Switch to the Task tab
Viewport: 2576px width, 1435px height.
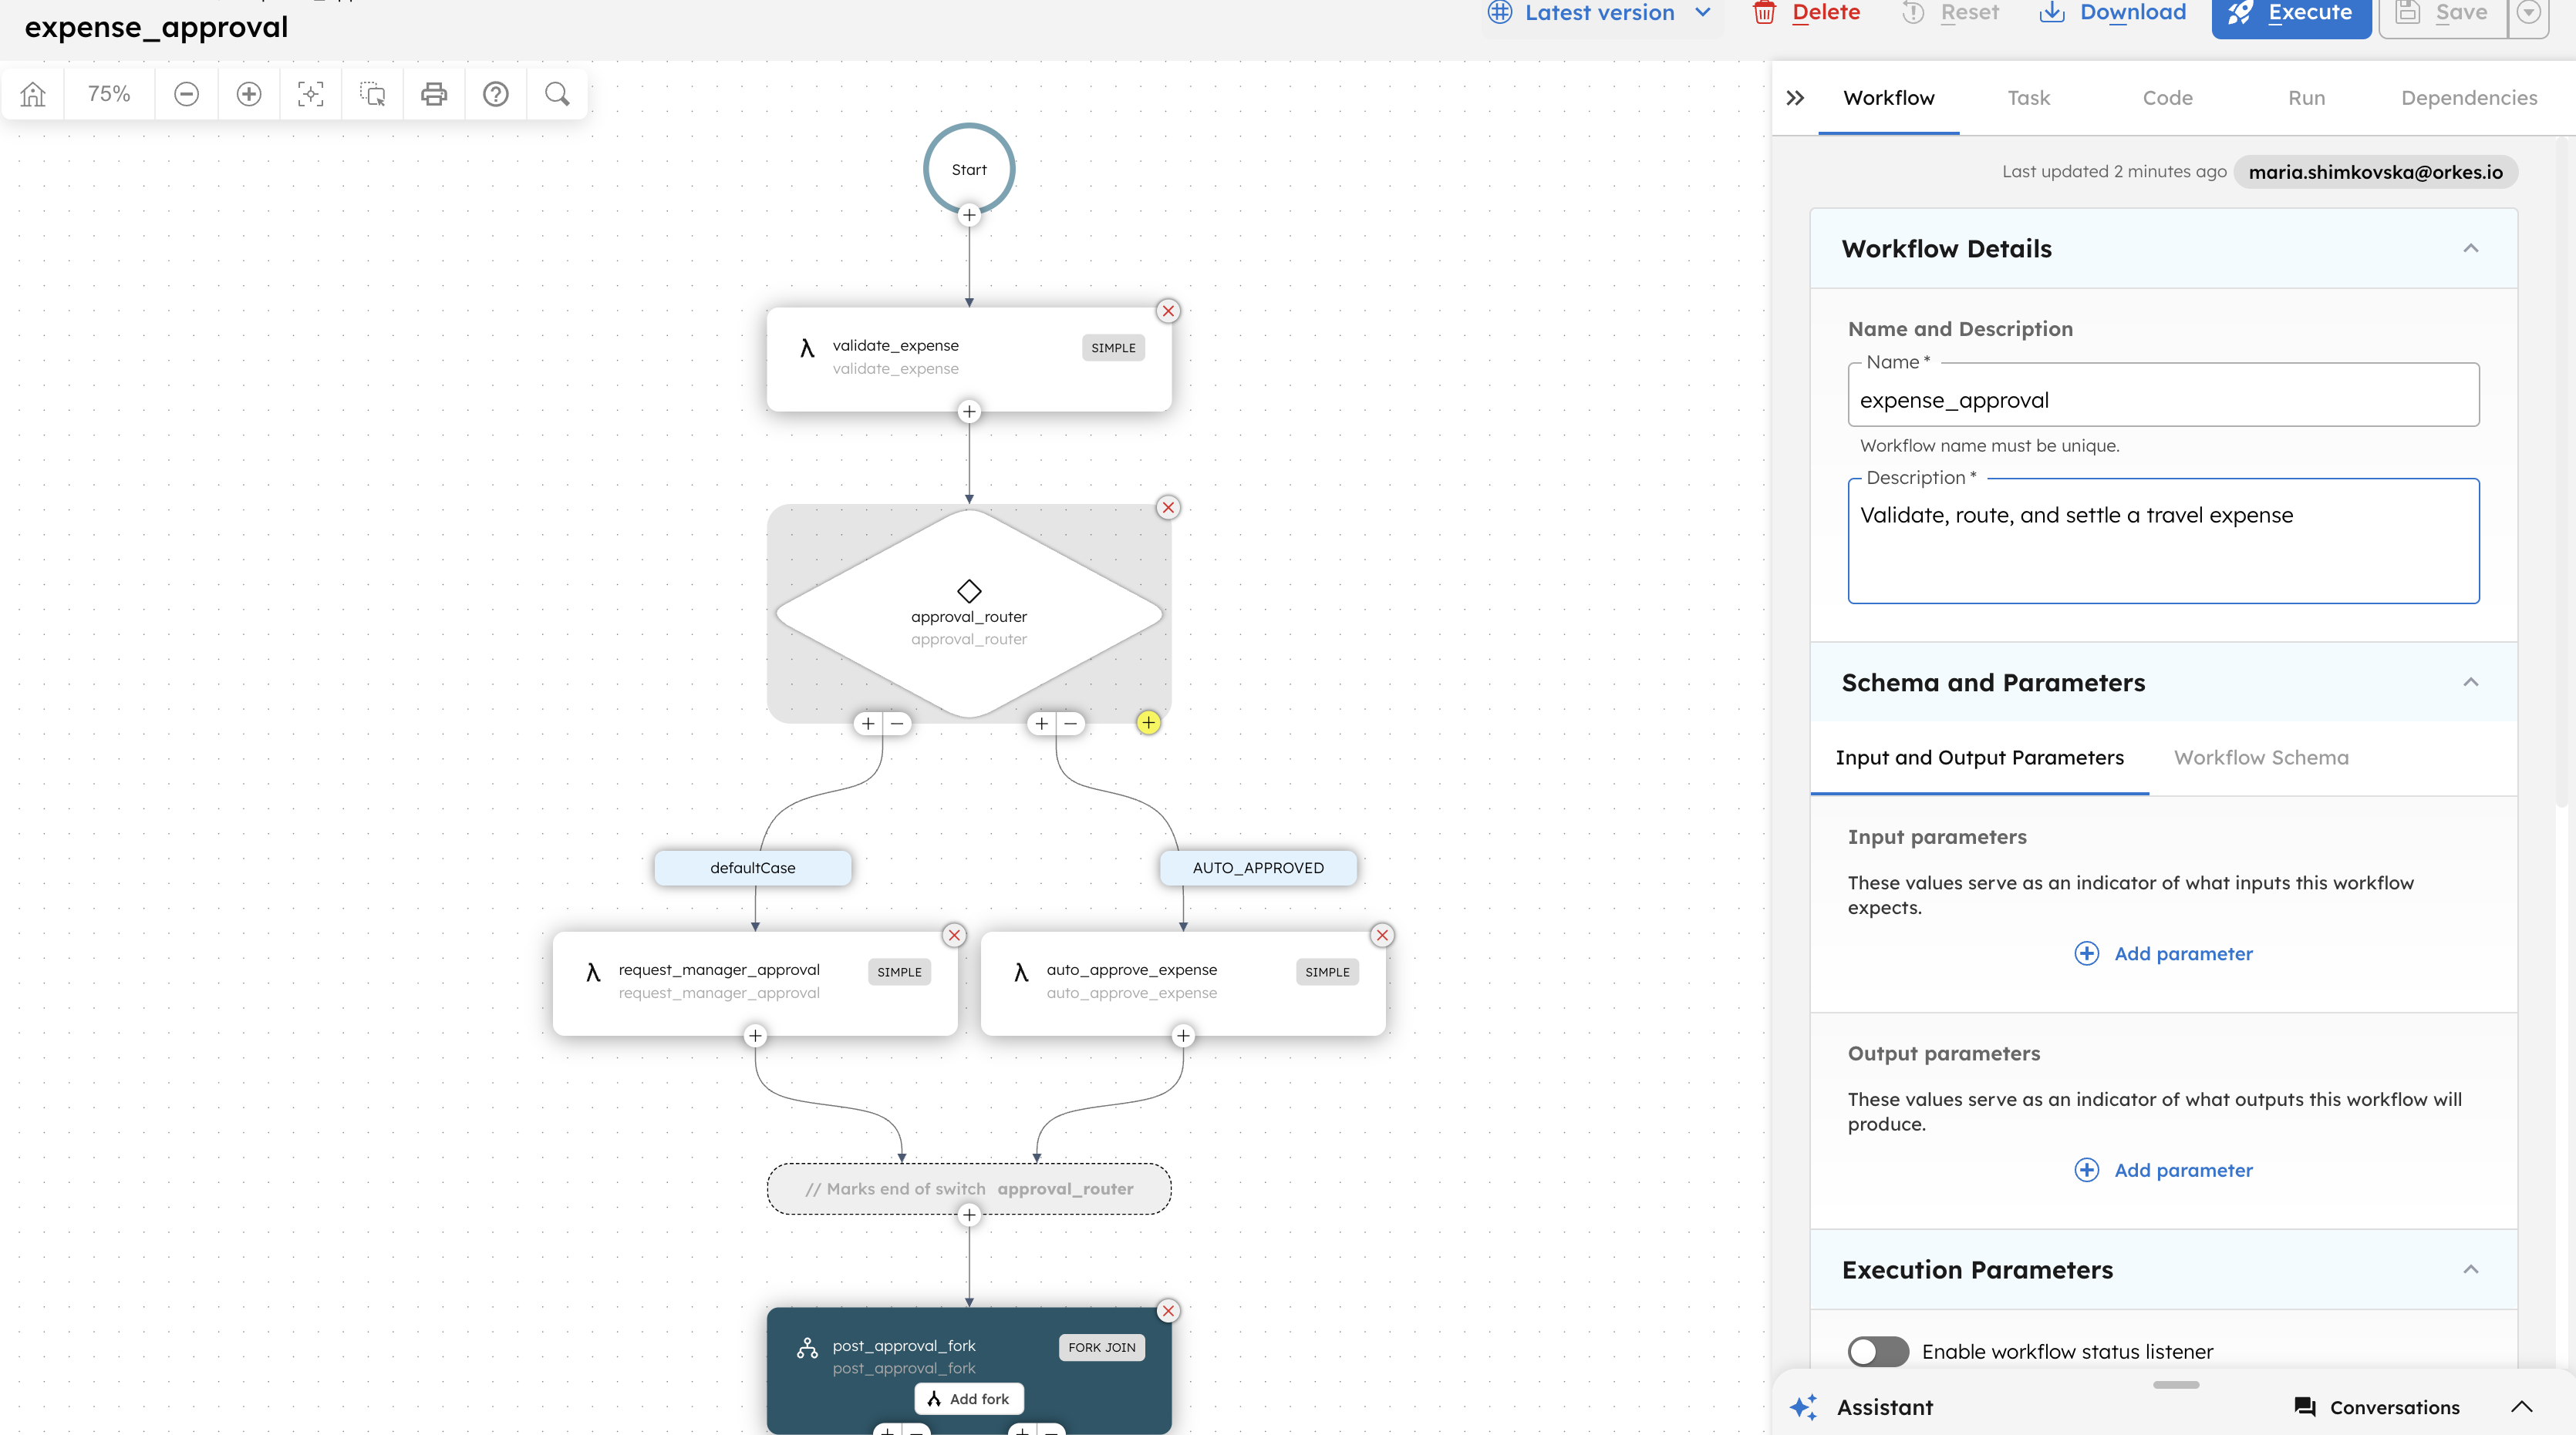tap(2028, 98)
